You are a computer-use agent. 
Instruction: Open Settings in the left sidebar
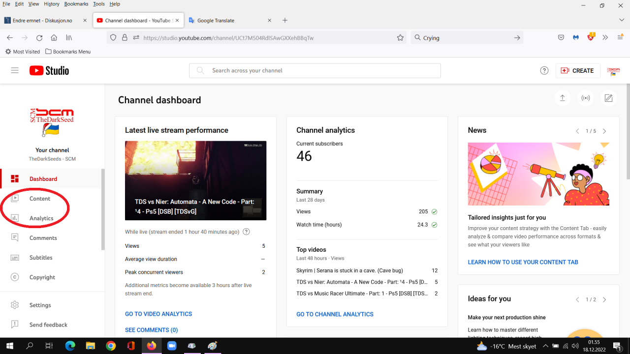point(40,305)
